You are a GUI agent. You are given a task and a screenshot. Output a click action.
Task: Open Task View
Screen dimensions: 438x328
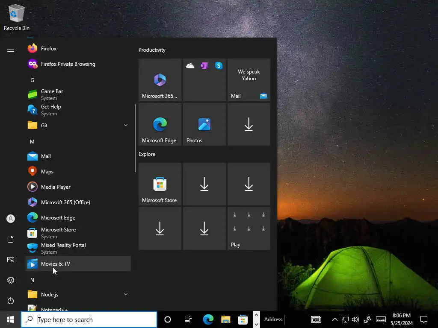(188, 319)
